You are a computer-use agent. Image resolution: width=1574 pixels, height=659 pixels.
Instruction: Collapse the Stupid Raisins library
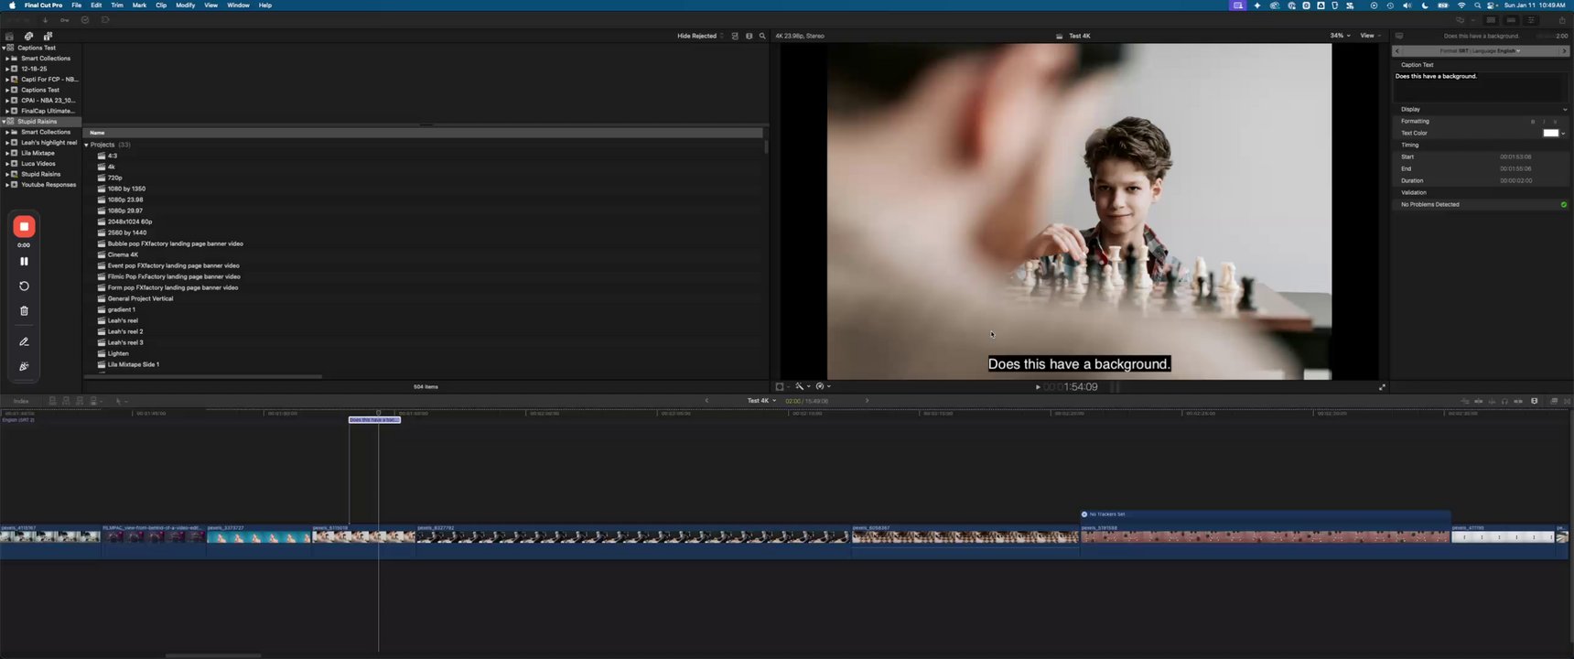tap(4, 122)
